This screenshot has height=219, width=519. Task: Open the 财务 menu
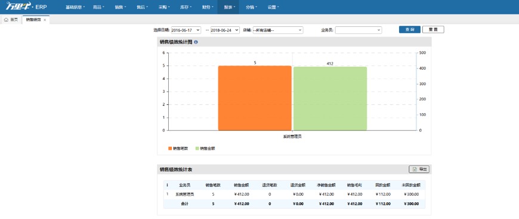(208, 7)
